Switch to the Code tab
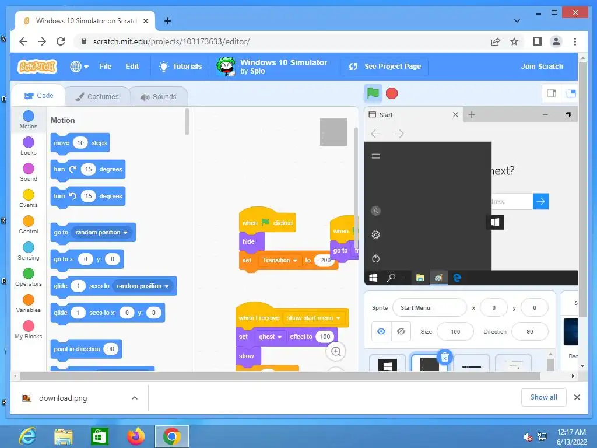Image resolution: width=597 pixels, height=448 pixels. pyautogui.click(x=39, y=96)
